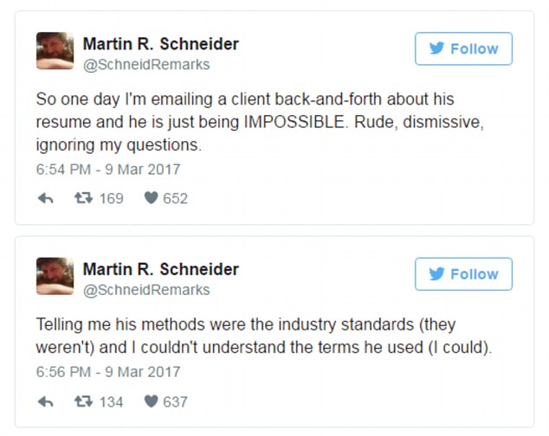Follow Martin R. Schneider from the first tweet
This screenshot has width=549, height=436.
click(x=463, y=49)
